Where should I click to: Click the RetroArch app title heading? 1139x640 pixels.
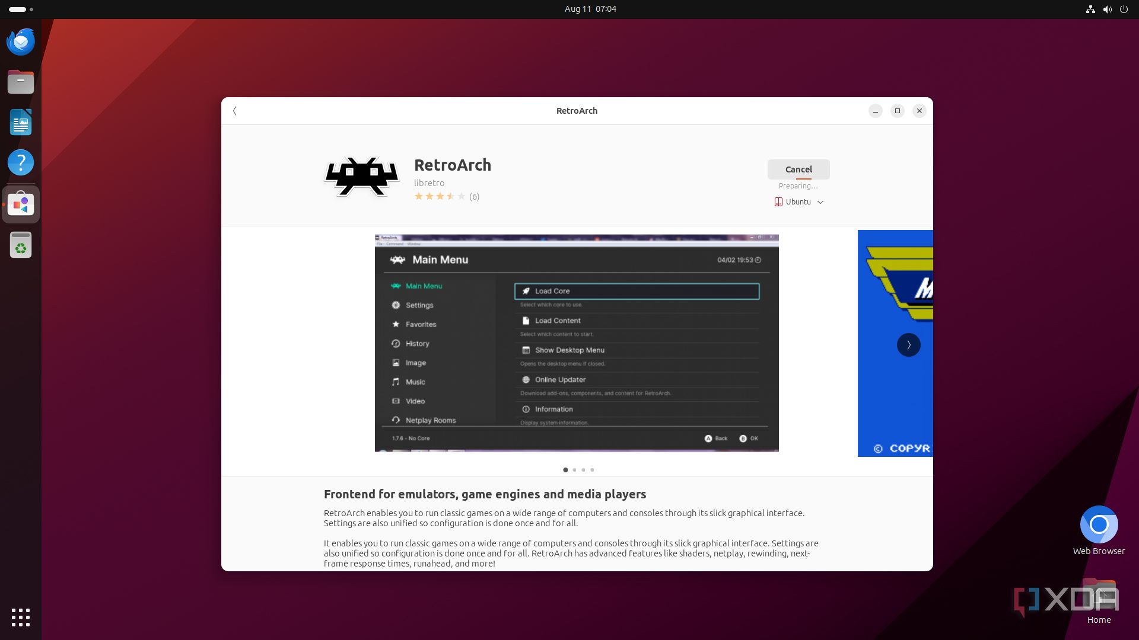click(453, 165)
